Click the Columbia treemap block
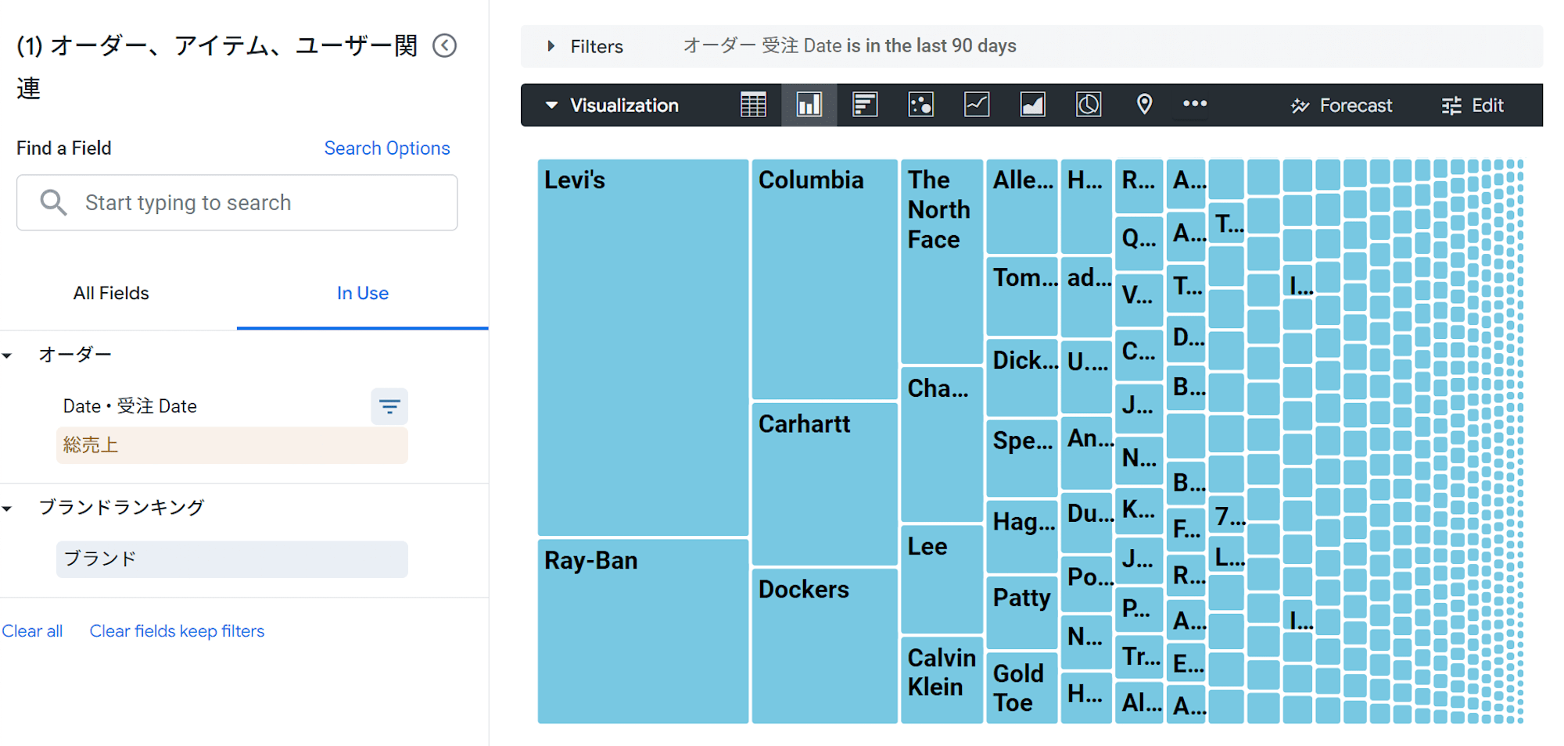Screen dimensions: 1564x746 pyautogui.click(x=825, y=280)
